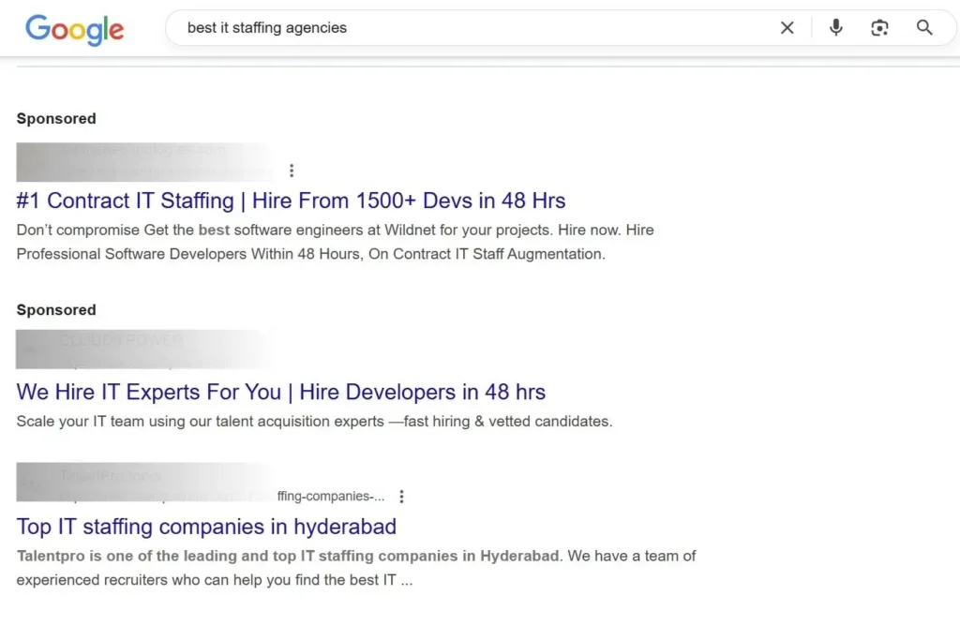960x625 pixels.
Task: Return to the homepage via the Google logo
Action: coord(74,30)
